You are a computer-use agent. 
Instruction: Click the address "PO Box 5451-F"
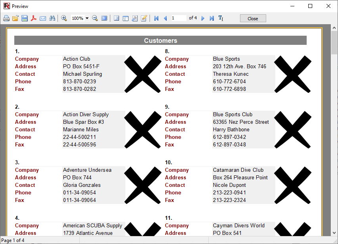click(x=81, y=66)
